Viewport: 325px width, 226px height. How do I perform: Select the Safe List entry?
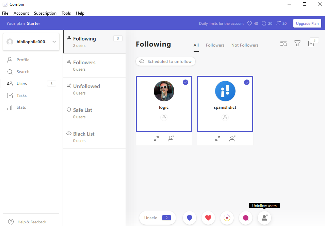pyautogui.click(x=94, y=113)
